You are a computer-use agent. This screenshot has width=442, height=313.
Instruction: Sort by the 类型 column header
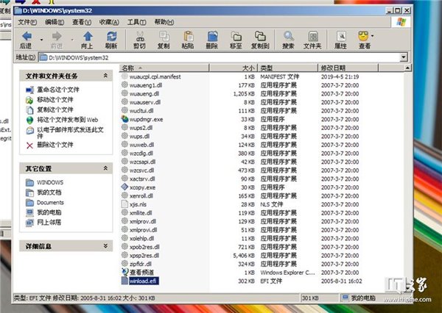click(x=287, y=68)
